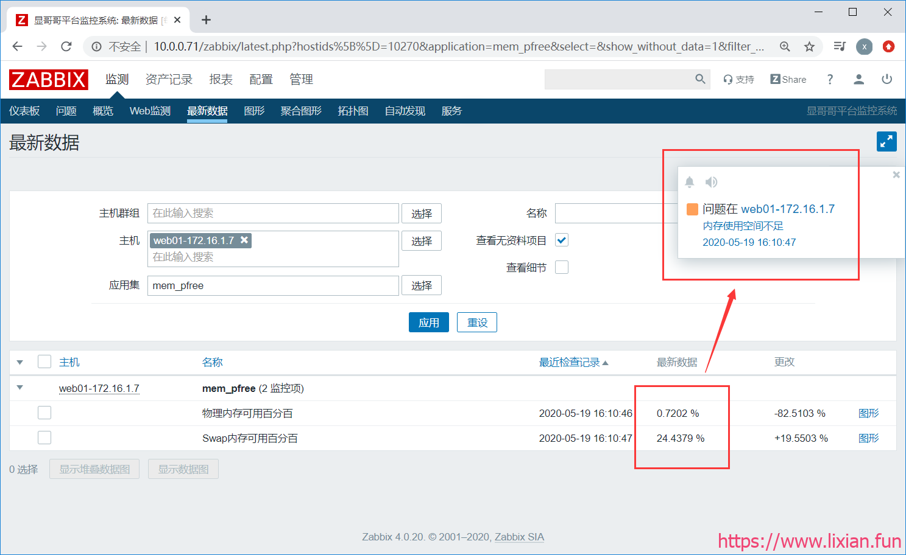Go to the 概览 submenu

coord(103,111)
